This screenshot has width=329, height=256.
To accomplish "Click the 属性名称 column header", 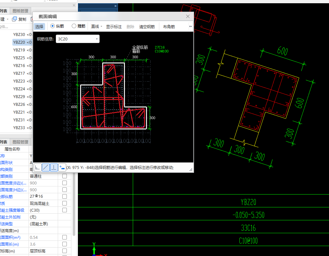I will coord(12,149).
